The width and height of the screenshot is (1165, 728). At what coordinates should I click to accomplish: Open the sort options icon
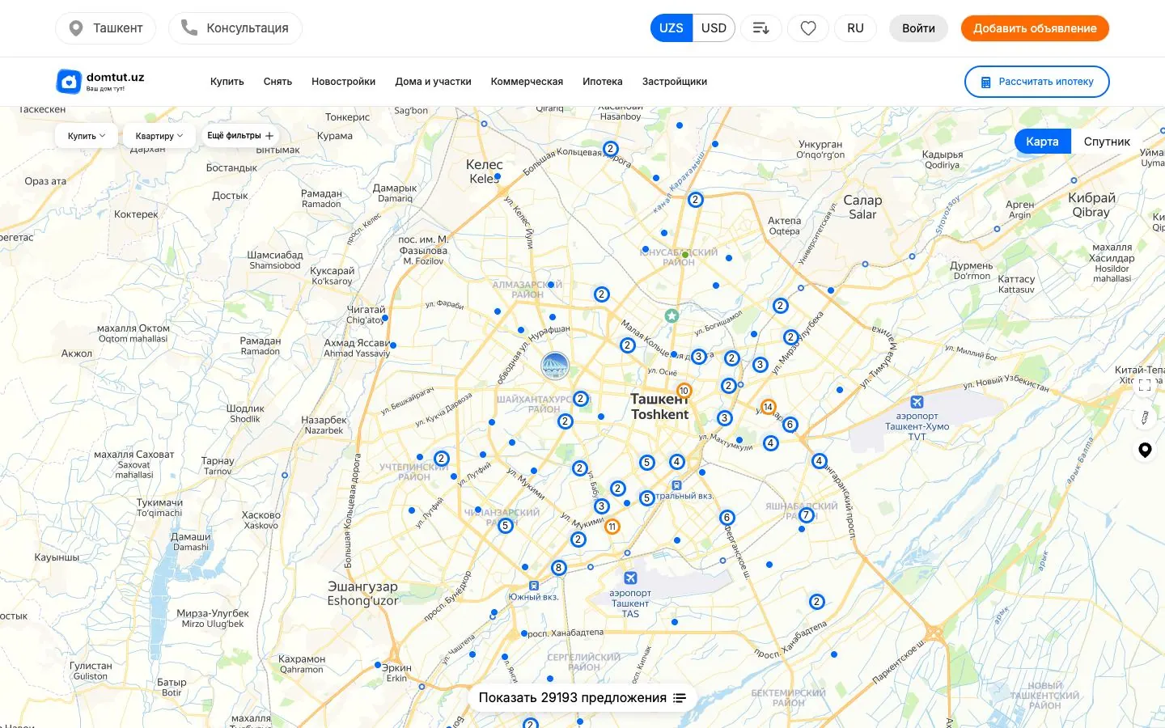760,28
